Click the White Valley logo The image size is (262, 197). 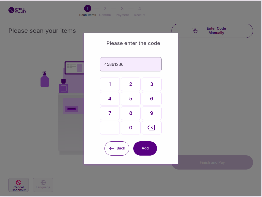pos(17,10)
